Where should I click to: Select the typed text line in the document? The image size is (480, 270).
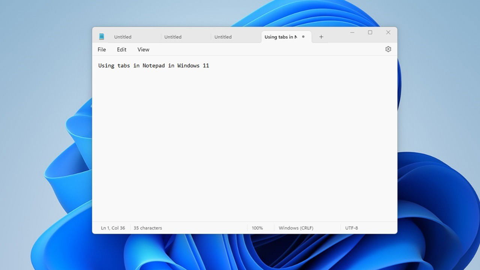(x=153, y=65)
